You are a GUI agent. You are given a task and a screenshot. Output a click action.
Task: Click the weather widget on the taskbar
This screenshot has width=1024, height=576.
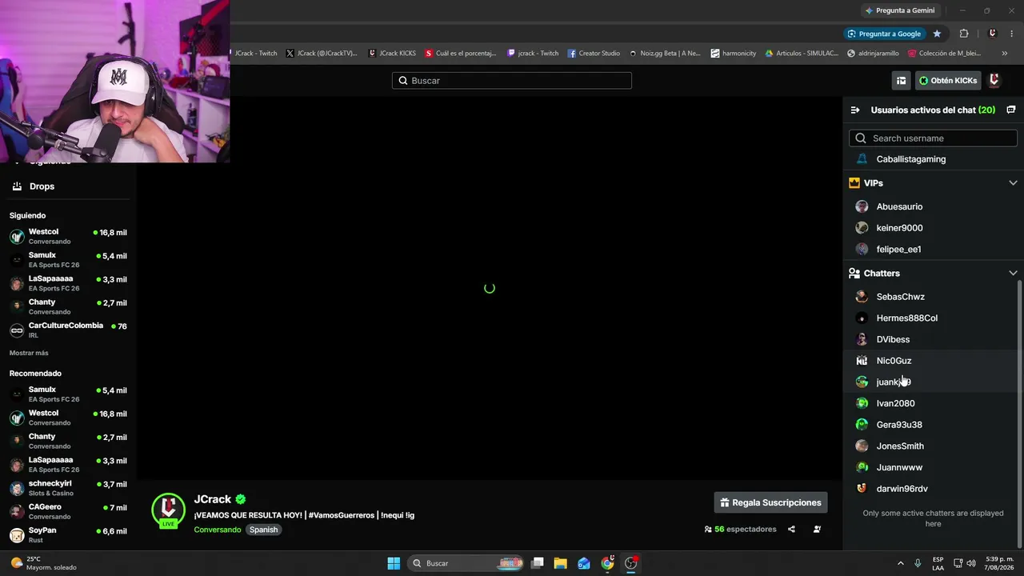coord(44,563)
